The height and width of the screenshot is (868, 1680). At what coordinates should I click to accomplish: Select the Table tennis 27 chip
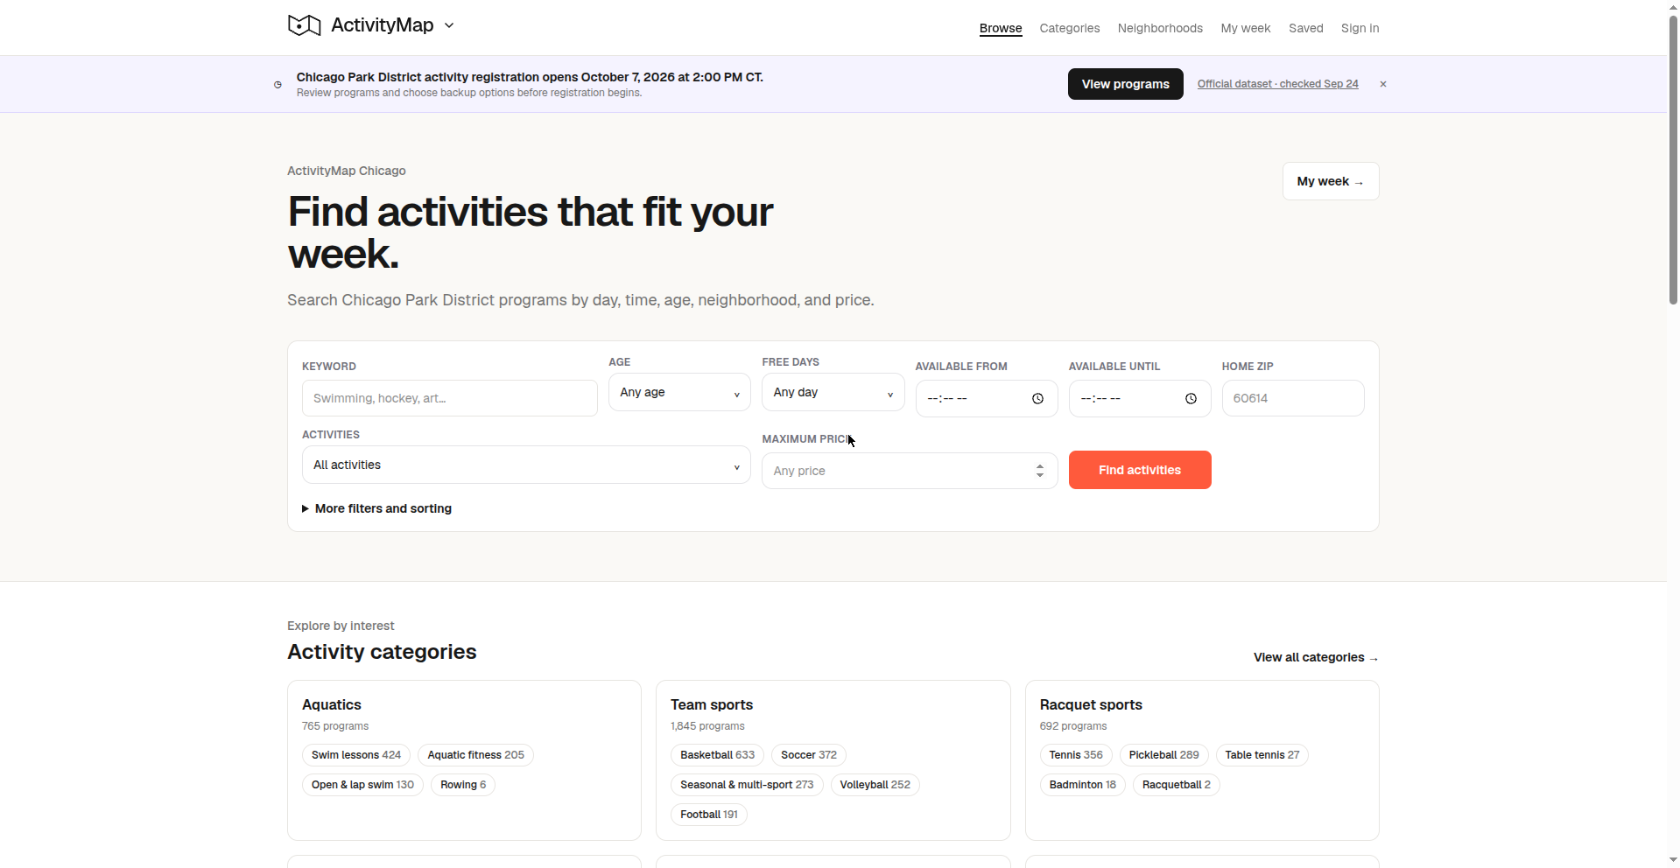(1262, 755)
